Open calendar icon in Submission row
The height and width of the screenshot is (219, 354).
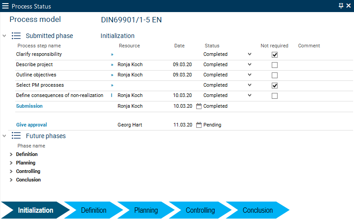coord(199,106)
